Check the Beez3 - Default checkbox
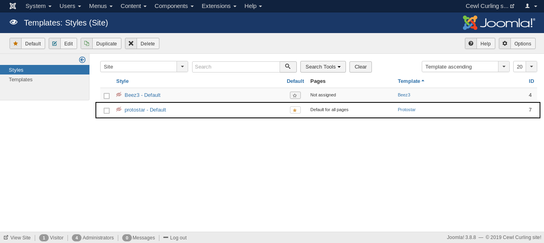Screen dimensions: 544x243 [x=107, y=96]
